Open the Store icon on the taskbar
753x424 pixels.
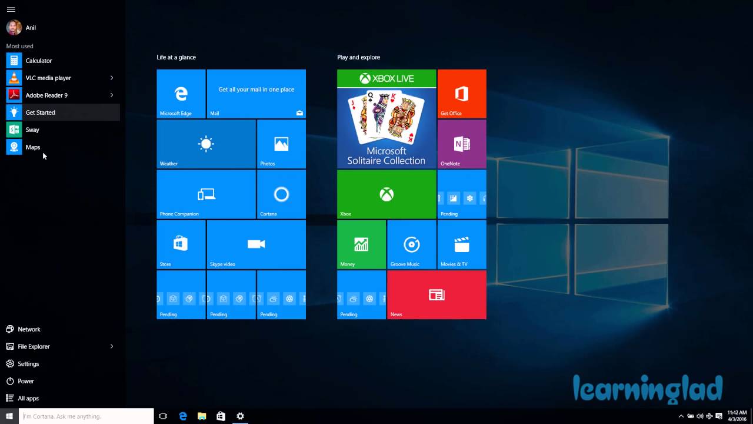[221, 416]
